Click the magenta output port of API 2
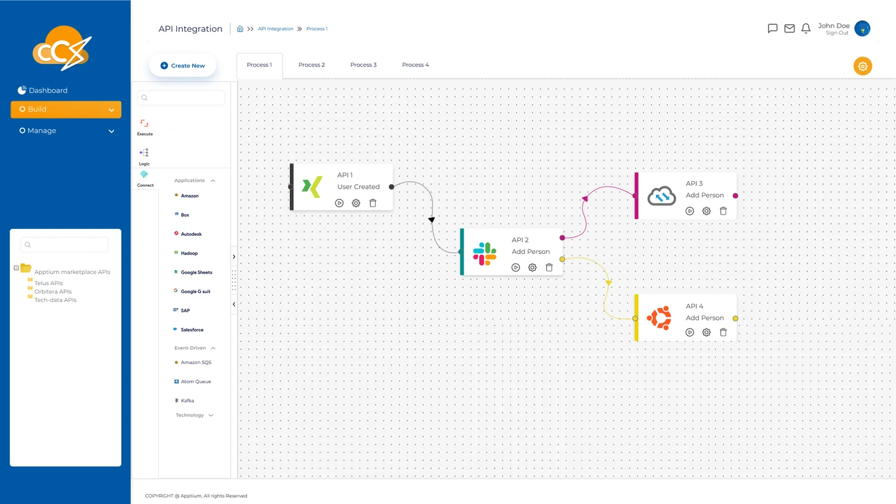Viewport: 896px width, 504px height. tap(562, 238)
